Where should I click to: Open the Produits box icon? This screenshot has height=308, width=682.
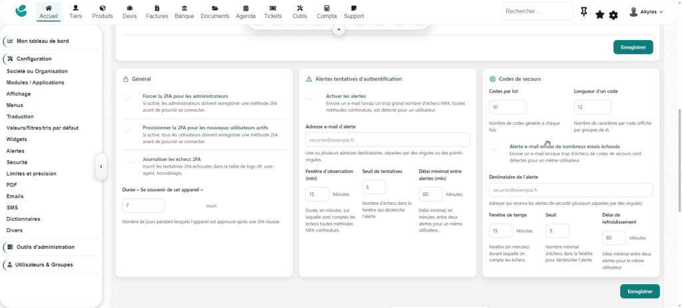coord(103,8)
